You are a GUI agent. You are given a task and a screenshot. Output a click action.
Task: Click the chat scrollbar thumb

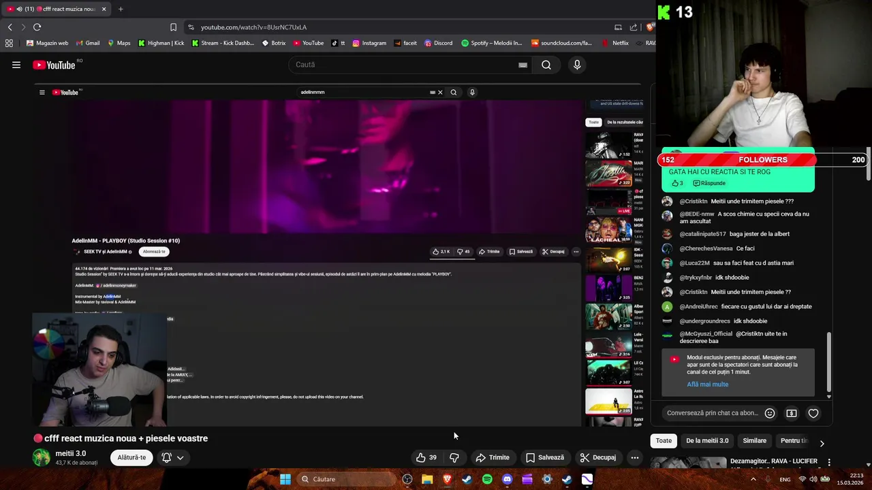click(829, 362)
